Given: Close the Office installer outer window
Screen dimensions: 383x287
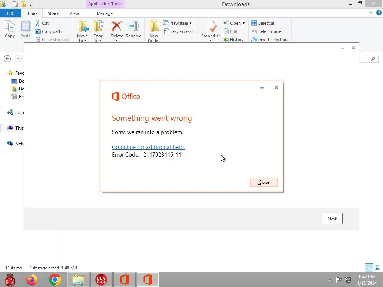Looking at the screenshot, I should coord(353,48).
